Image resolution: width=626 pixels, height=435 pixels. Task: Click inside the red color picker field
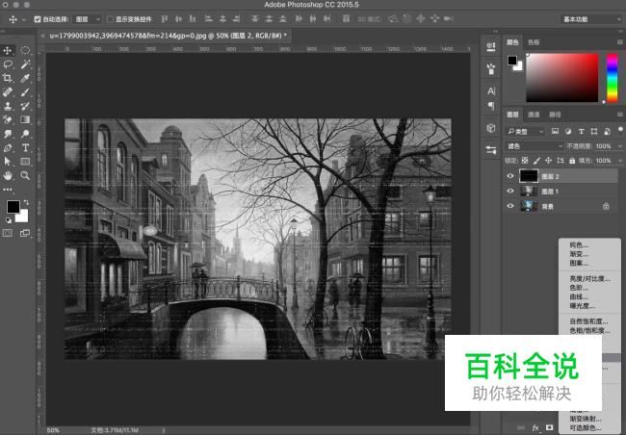click(x=562, y=77)
